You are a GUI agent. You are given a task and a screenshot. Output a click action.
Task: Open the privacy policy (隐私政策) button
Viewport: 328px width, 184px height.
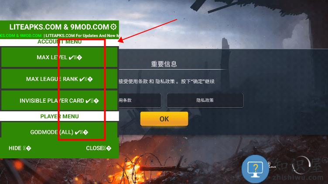point(205,100)
